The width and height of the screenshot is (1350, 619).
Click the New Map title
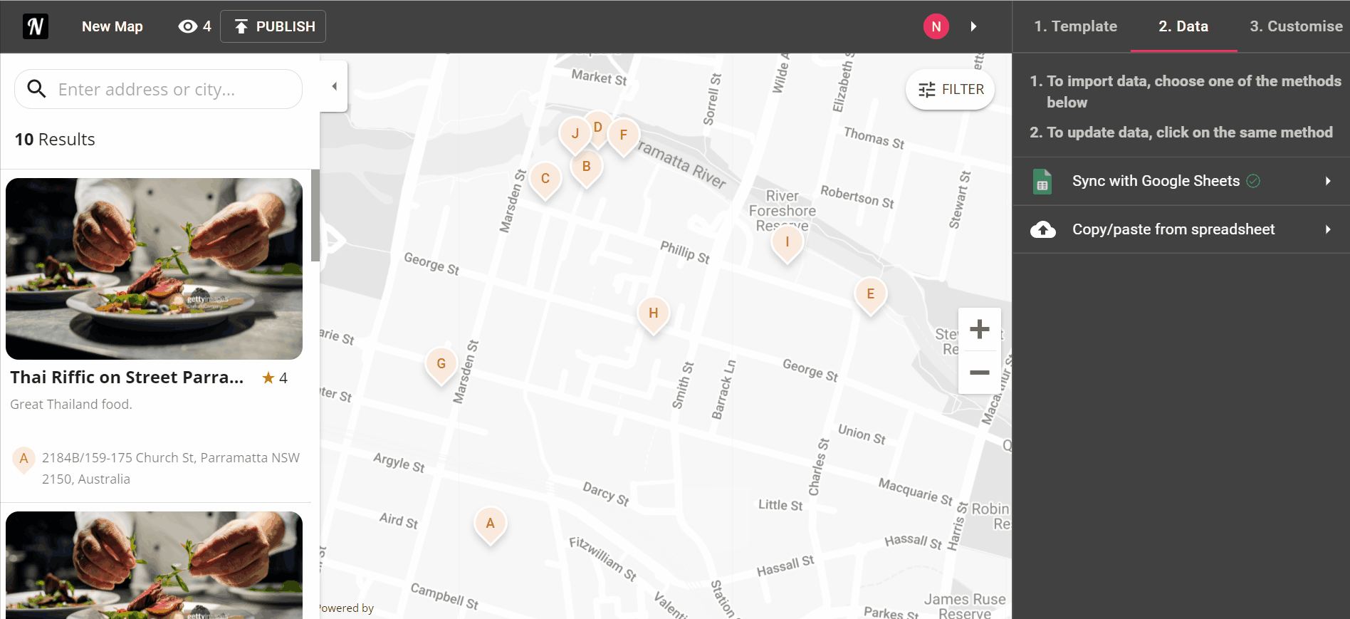click(x=112, y=26)
